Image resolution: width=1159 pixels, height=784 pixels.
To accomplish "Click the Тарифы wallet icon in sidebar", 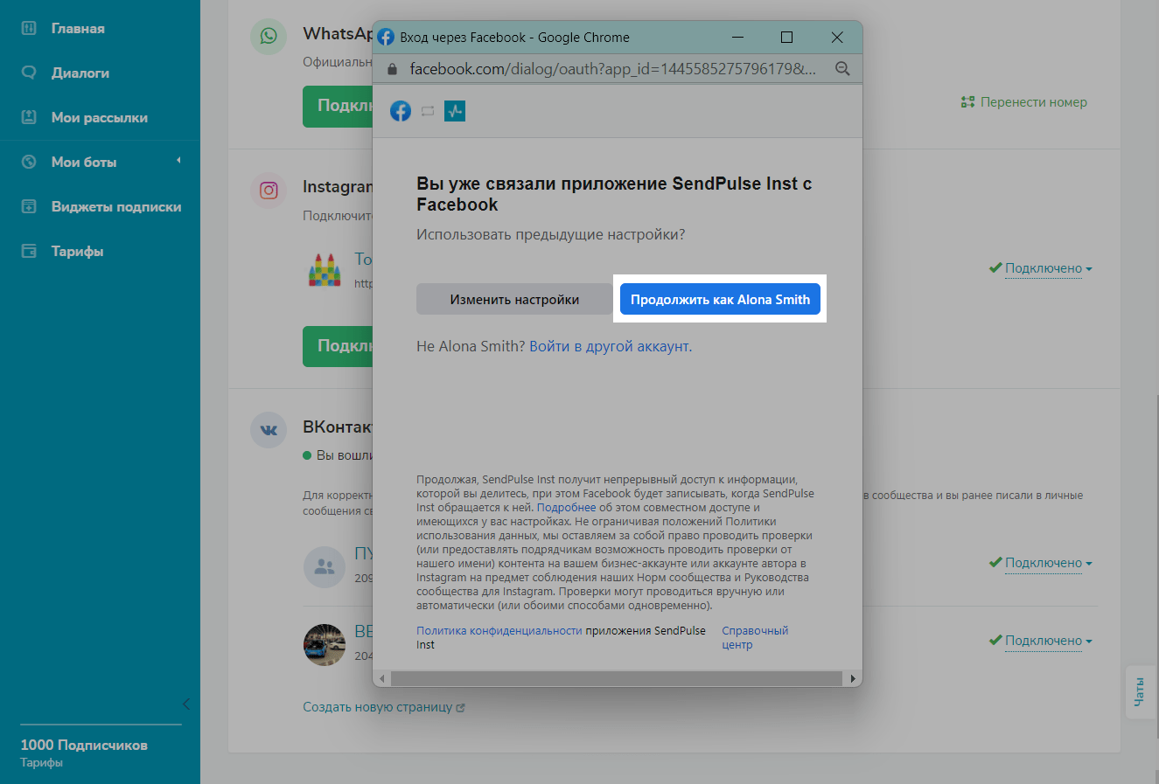I will [x=29, y=251].
